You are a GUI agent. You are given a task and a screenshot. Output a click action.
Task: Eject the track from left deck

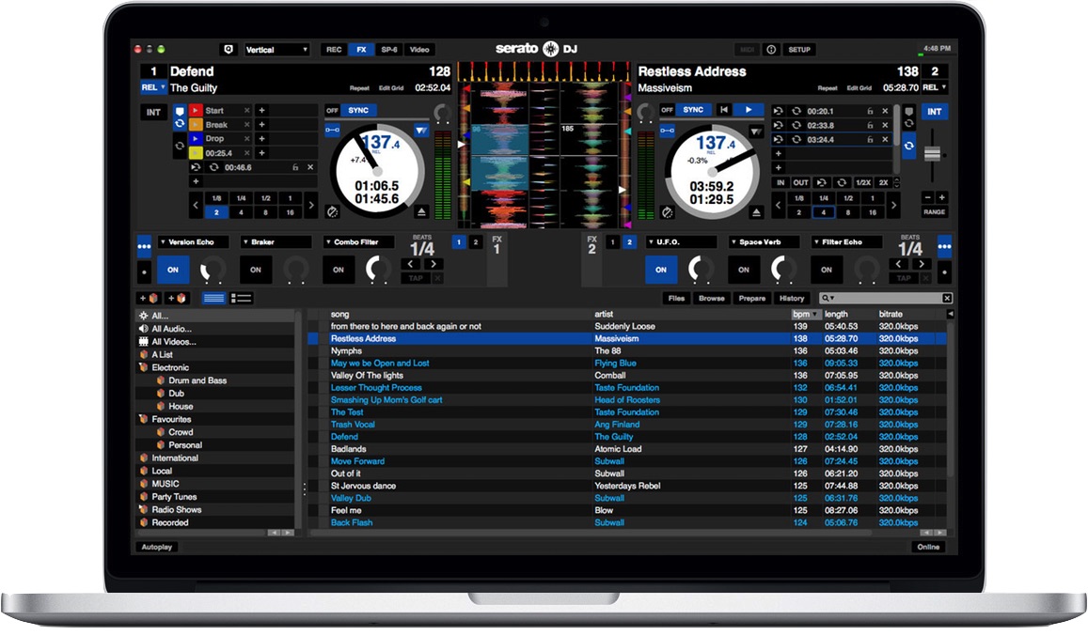pyautogui.click(x=421, y=211)
